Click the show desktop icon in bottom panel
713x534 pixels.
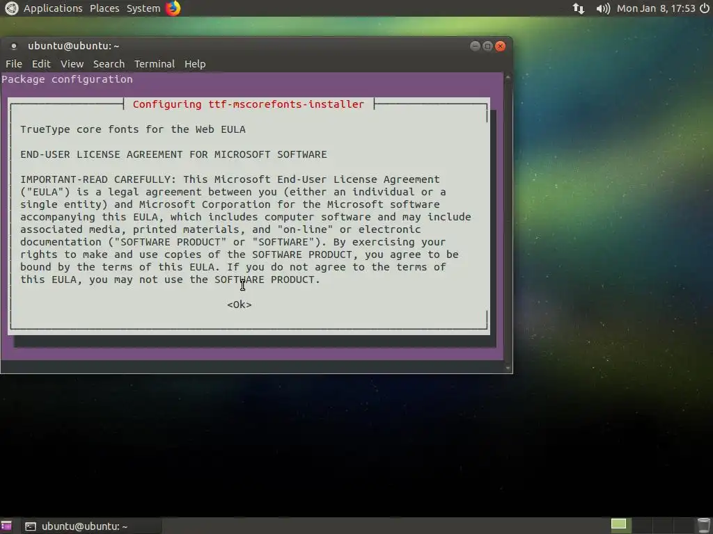[x=6, y=526]
